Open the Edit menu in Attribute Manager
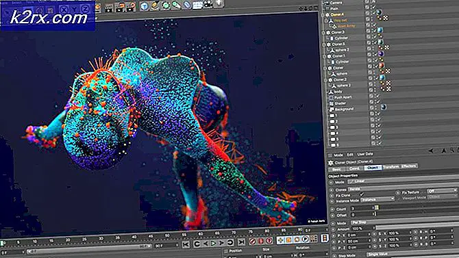 pos(350,155)
